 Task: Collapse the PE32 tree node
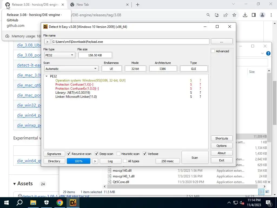[x=47, y=76]
